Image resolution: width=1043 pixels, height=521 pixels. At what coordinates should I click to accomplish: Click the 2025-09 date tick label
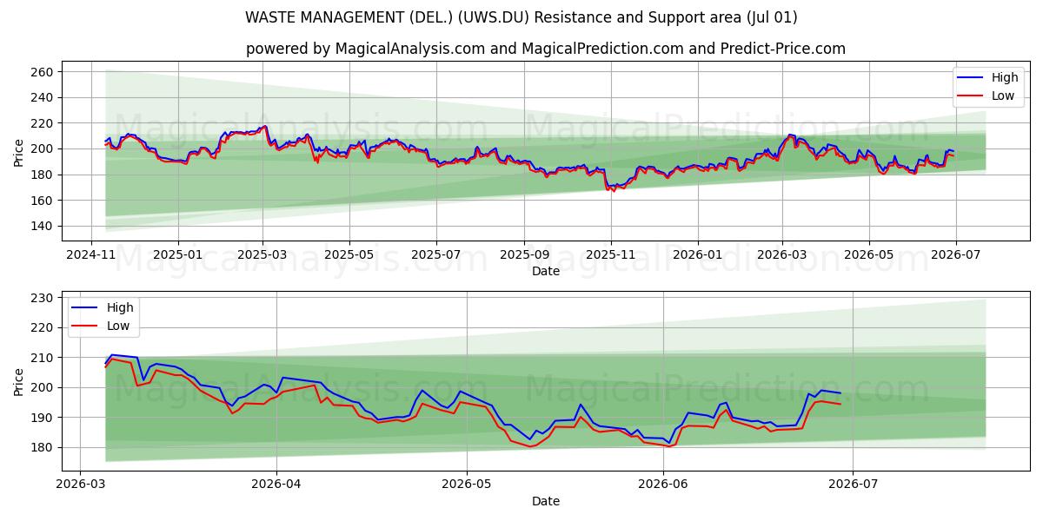[524, 255]
